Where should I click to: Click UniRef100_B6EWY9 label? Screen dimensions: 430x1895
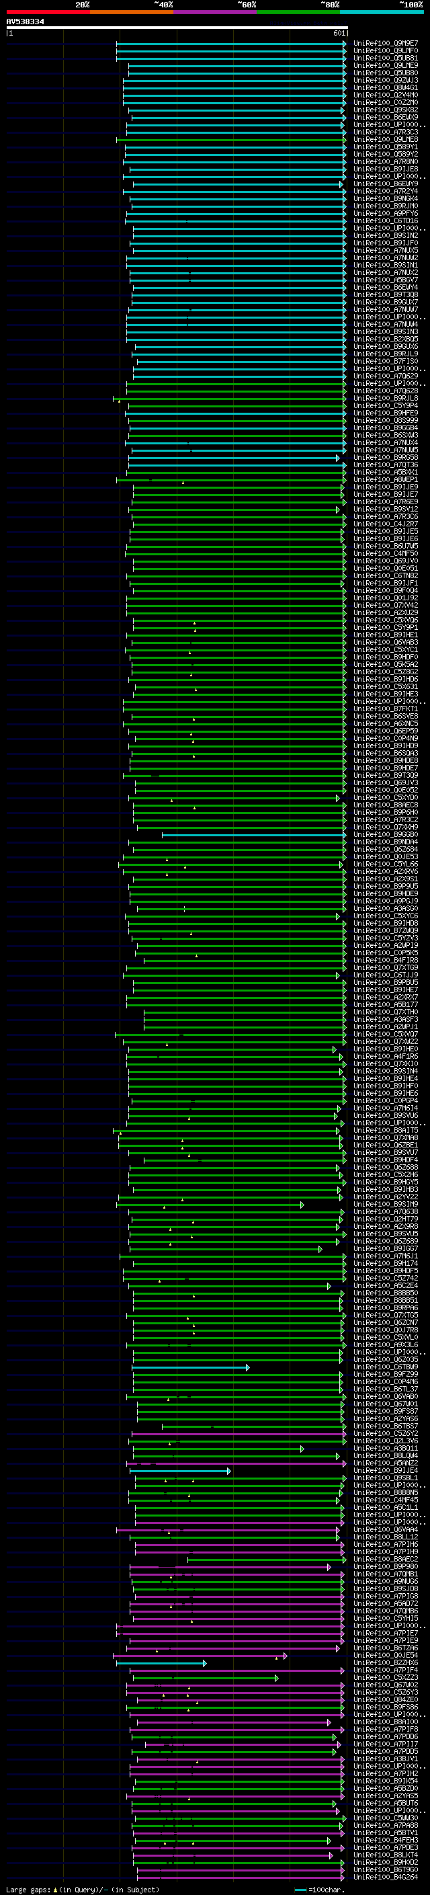point(386,184)
